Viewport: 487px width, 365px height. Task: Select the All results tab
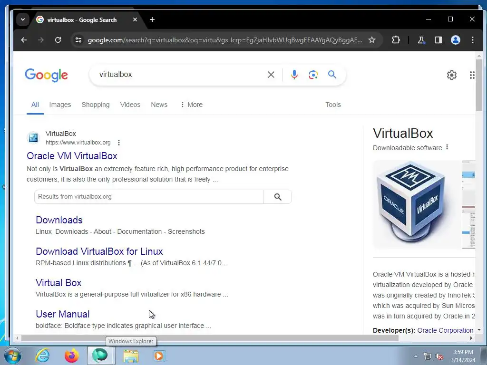[x=35, y=105]
